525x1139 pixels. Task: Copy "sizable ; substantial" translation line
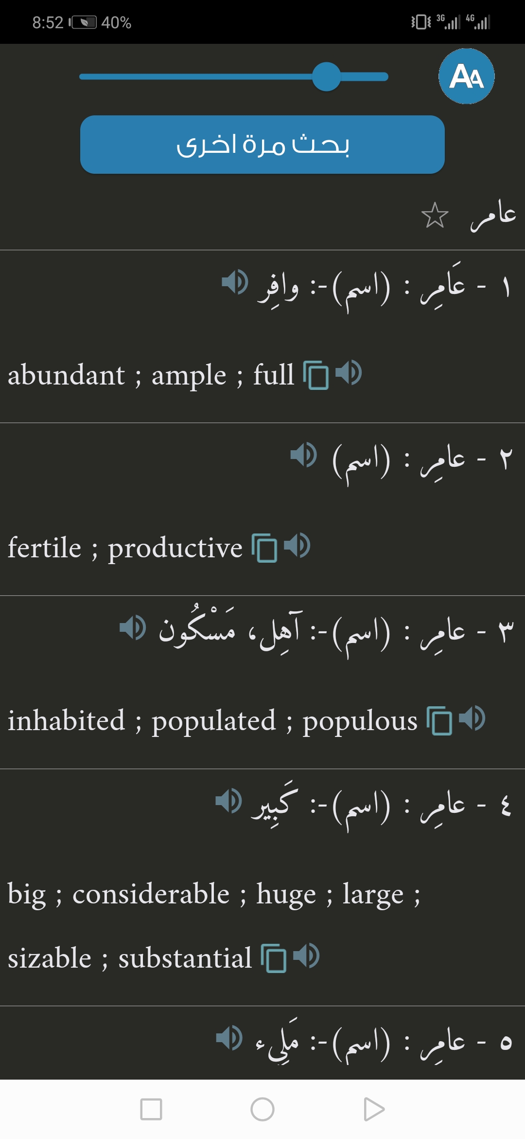pos(274,958)
